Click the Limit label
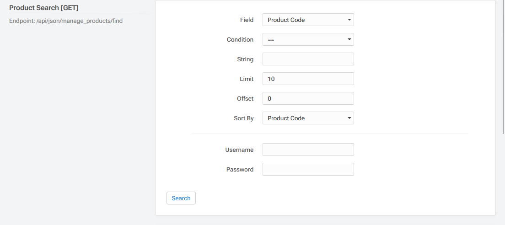505x225 pixels. [x=247, y=79]
